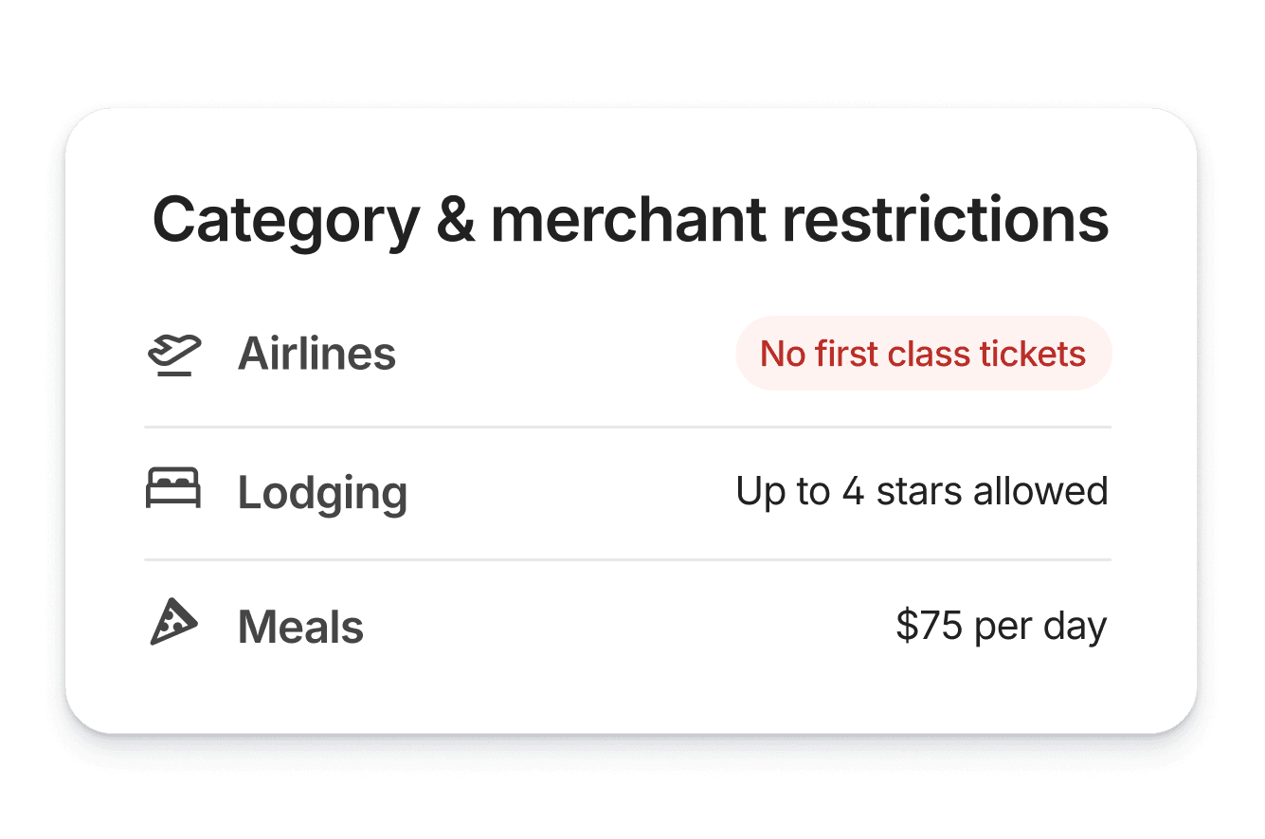The image size is (1265, 839).
Task: Click the bed icon beside Lodging
Action: click(x=173, y=489)
